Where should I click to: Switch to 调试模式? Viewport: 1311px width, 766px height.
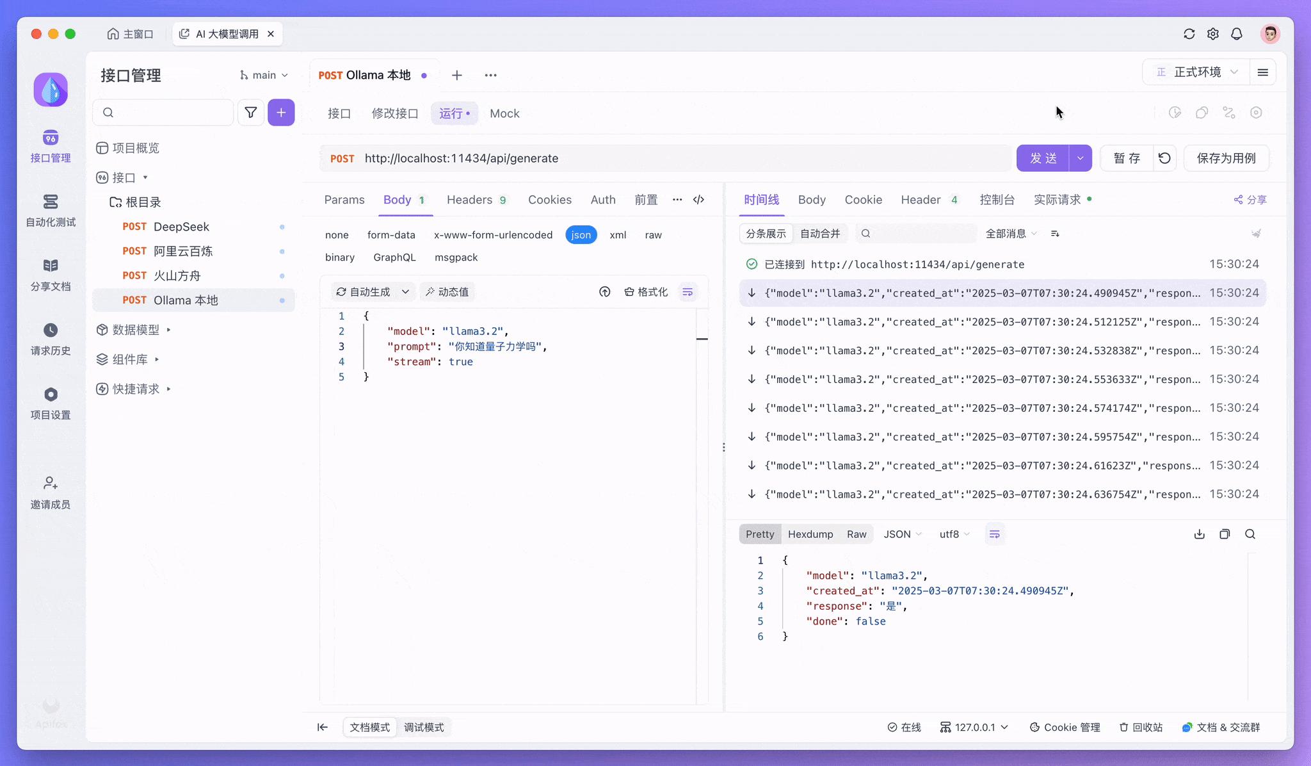click(x=424, y=728)
